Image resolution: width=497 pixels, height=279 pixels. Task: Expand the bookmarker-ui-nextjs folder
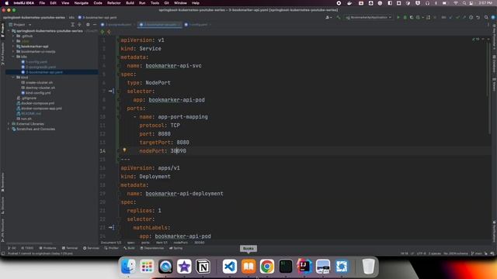[x=13, y=52]
